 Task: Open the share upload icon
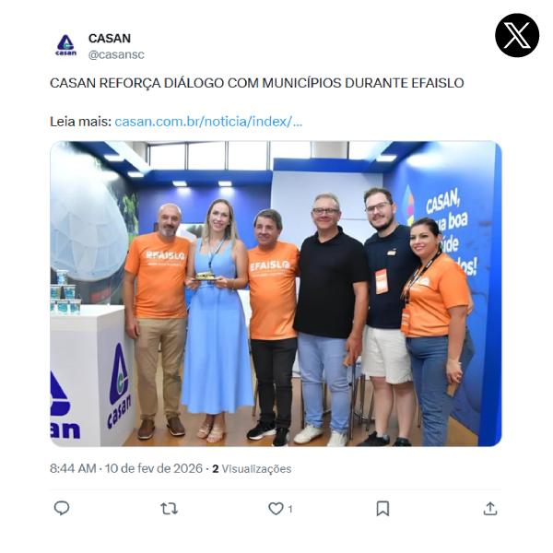click(x=490, y=509)
